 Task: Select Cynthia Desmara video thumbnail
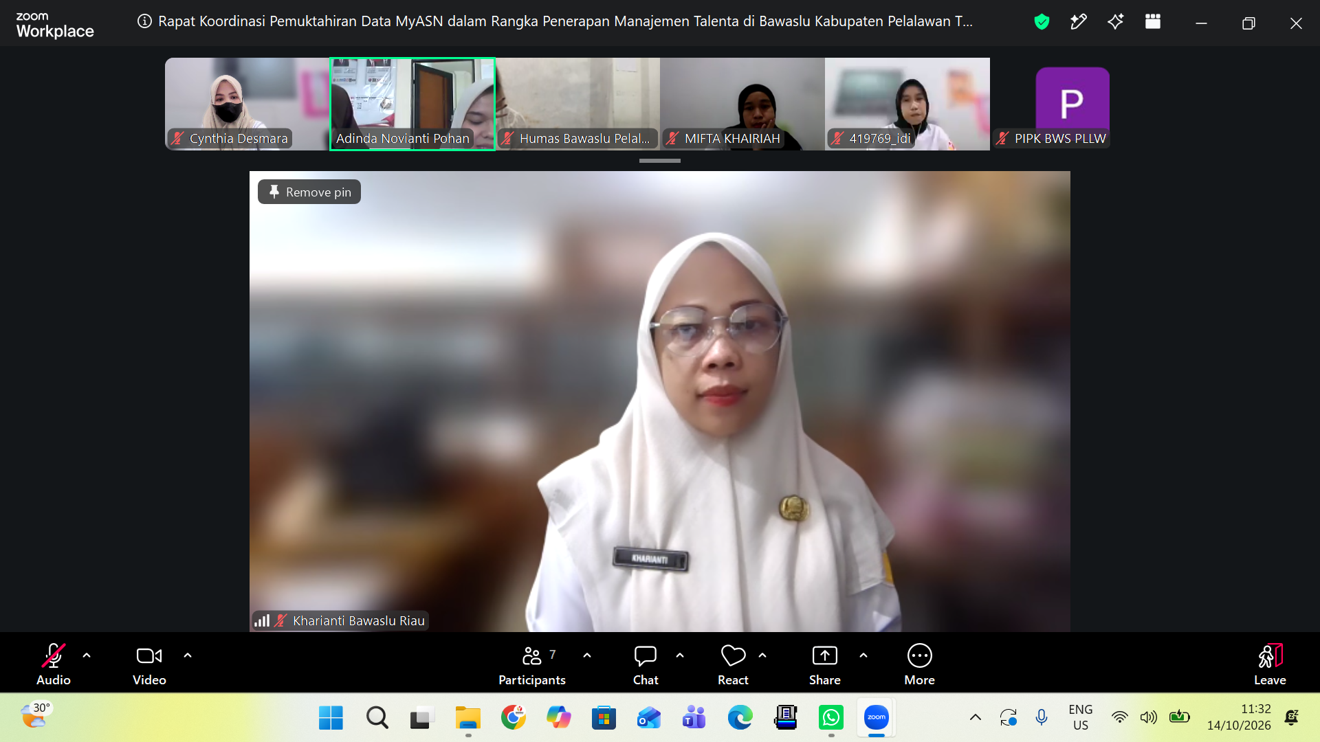247,104
